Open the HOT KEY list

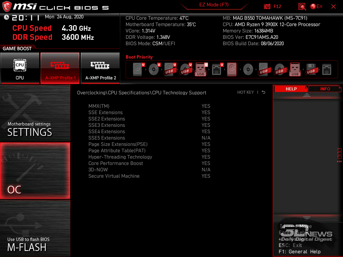[246, 92]
